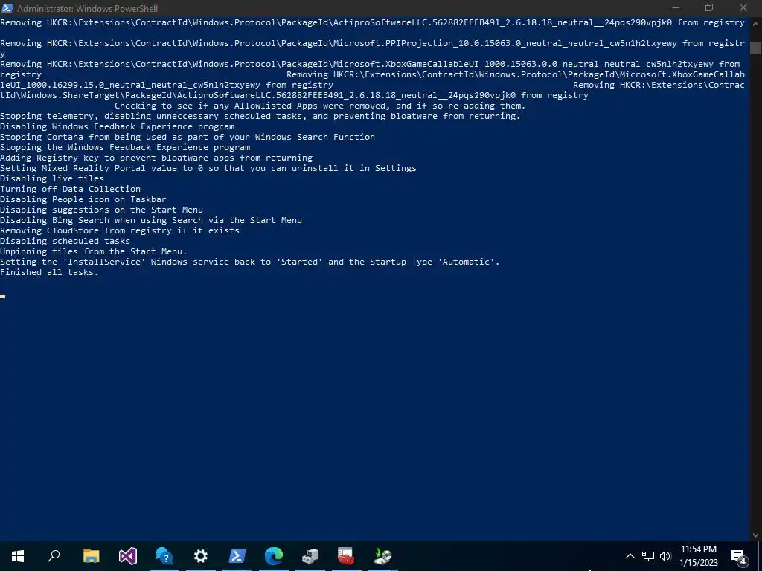Open the red toolbox taskbar app
This screenshot has height=571, width=762.
[346, 555]
